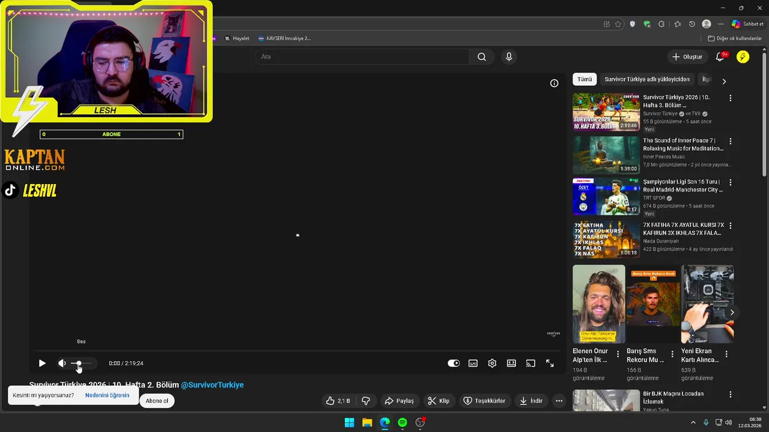Image resolution: width=769 pixels, height=432 pixels.
Task: Click the video progress bar
Action: (297, 352)
